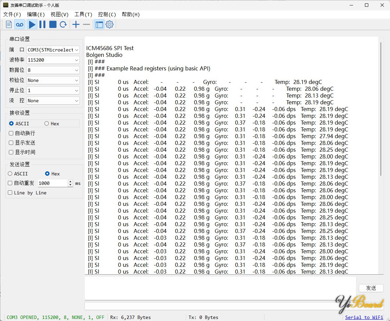The width and height of the screenshot is (390, 321).
Task: Click the refresh/reset icon in toolbar
Action: coord(63,25)
